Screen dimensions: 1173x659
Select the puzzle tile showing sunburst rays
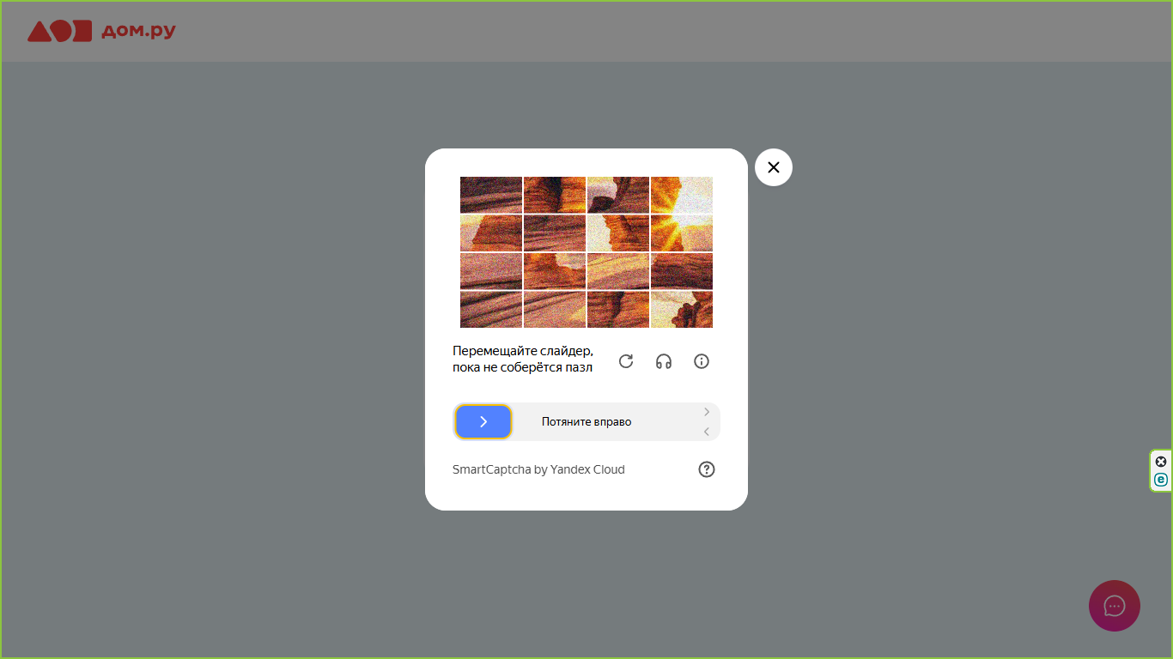click(682, 233)
